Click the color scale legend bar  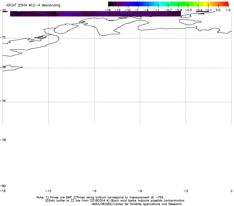click(168, 4)
